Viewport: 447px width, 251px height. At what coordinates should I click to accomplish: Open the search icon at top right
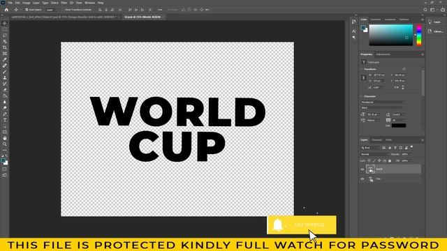click(425, 10)
